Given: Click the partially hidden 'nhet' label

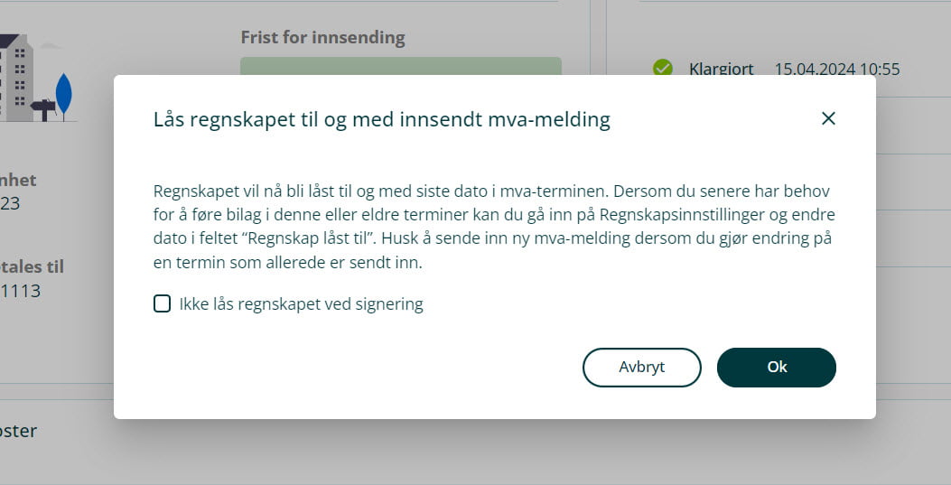Looking at the screenshot, I should pyautogui.click(x=18, y=180).
